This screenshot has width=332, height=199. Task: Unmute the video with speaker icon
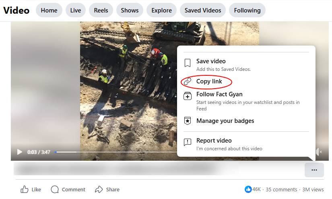tap(318, 152)
